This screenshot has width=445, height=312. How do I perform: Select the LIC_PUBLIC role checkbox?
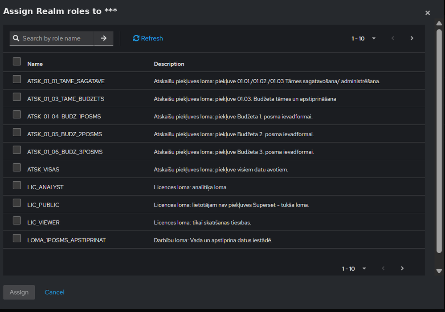(17, 203)
